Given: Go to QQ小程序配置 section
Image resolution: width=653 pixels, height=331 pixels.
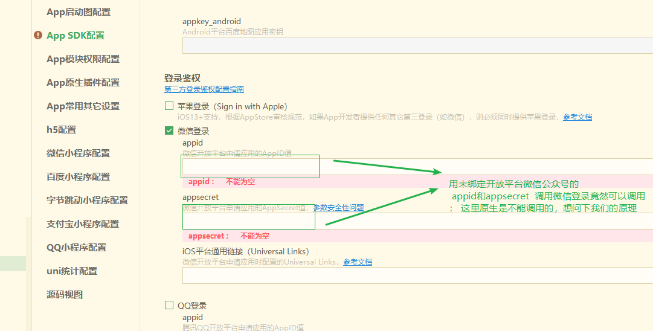Looking at the screenshot, I should coord(76,248).
